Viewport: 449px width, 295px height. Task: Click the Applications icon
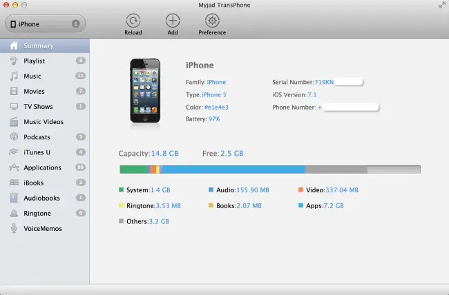14,167
